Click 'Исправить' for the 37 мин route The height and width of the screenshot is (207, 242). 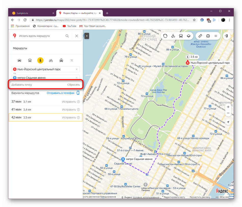[71, 102]
